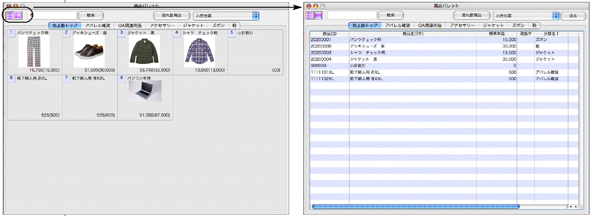The image size is (591, 216).
Task: Select deck shoes product thumbnail
Action: tap(89, 52)
